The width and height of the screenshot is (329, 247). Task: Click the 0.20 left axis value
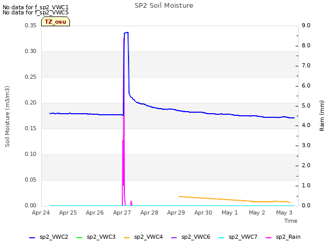[x=31, y=103]
